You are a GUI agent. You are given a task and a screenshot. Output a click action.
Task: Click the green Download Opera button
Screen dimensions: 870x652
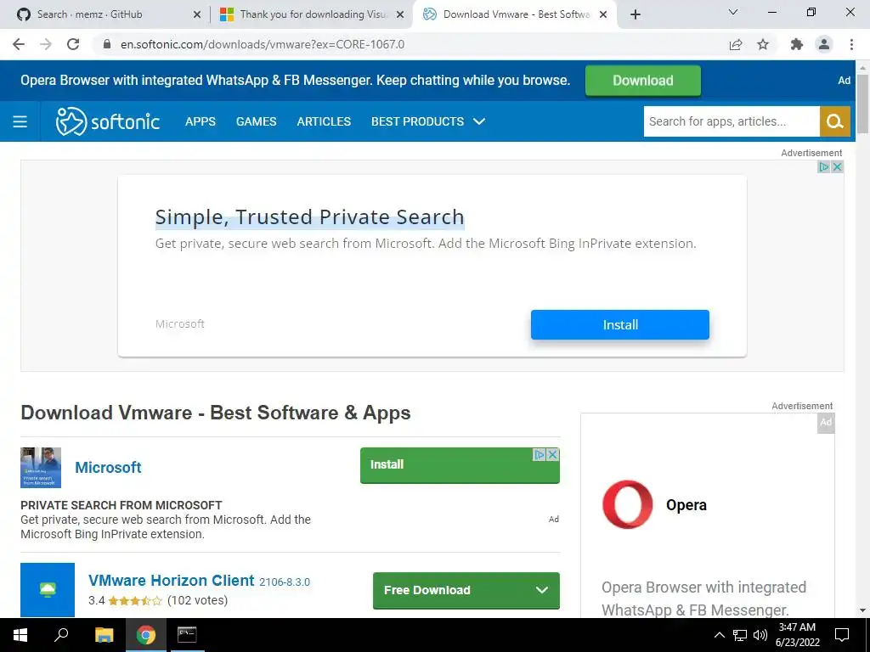(643, 81)
